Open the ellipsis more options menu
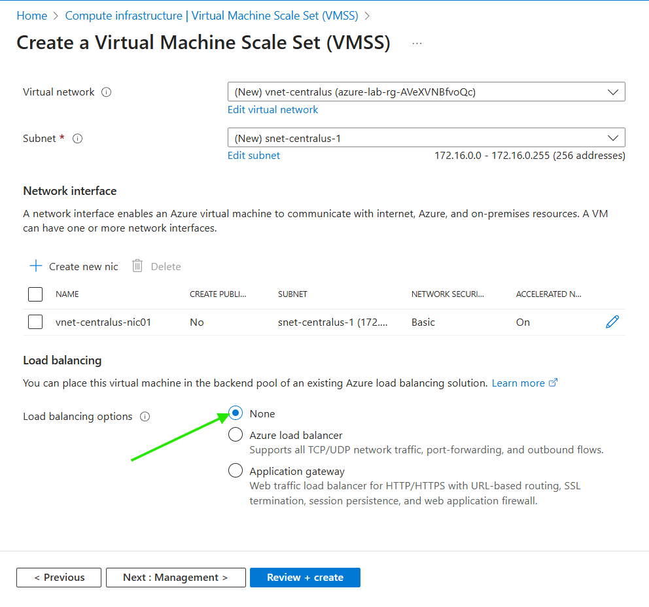 point(417,43)
